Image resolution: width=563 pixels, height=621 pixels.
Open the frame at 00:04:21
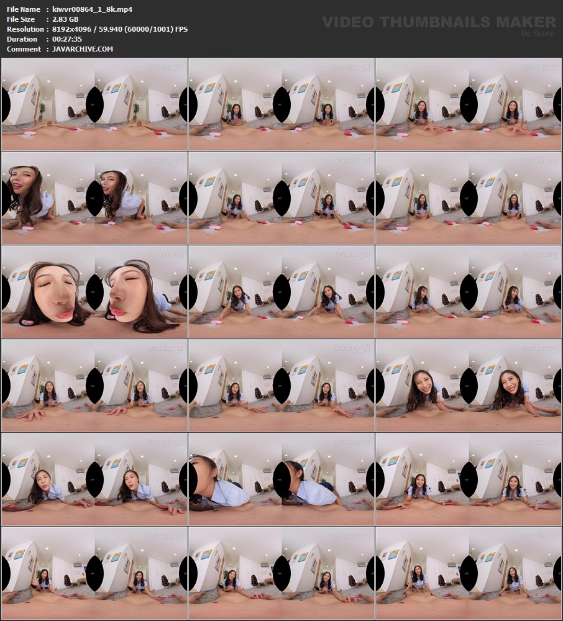click(x=469, y=104)
